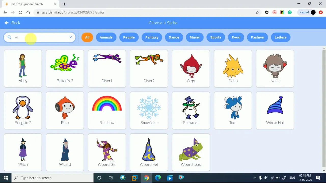Select the Penguin 2 sprite
This screenshot has width=326, height=183.
(23, 111)
